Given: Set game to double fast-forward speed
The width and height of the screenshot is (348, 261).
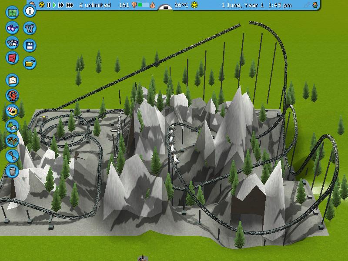Looking at the screenshot, I should (x=61, y=5).
